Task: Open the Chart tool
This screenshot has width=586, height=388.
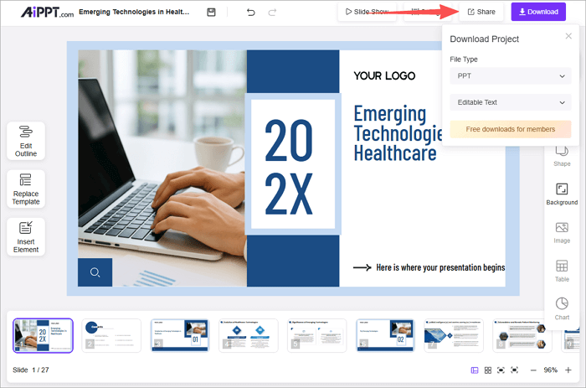Action: coord(562,309)
